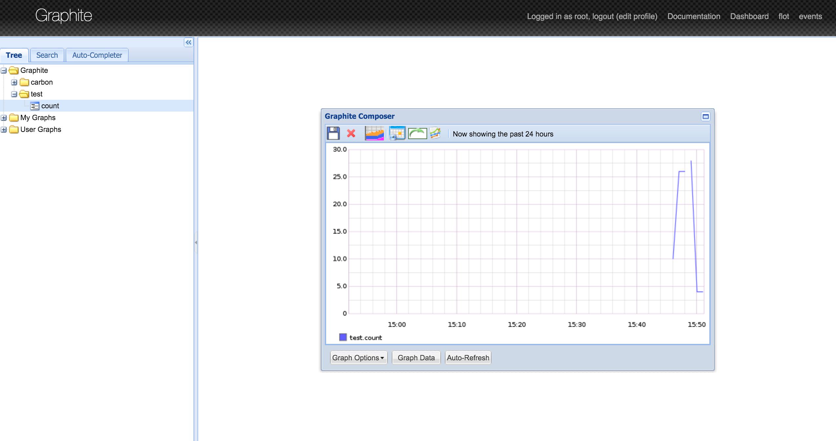
Task: Click the multicolor line chart paper icon
Action: point(435,134)
